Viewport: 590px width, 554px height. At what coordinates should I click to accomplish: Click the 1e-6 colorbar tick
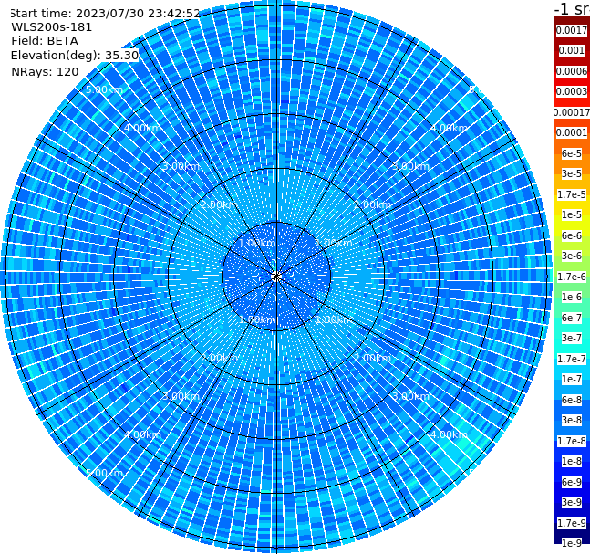point(572,297)
